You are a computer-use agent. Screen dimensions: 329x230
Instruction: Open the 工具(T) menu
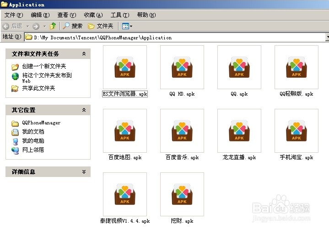pos(120,15)
